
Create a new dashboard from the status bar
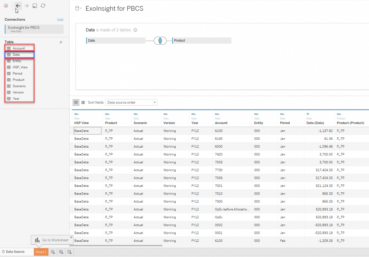pyautogui.click(x=61, y=251)
